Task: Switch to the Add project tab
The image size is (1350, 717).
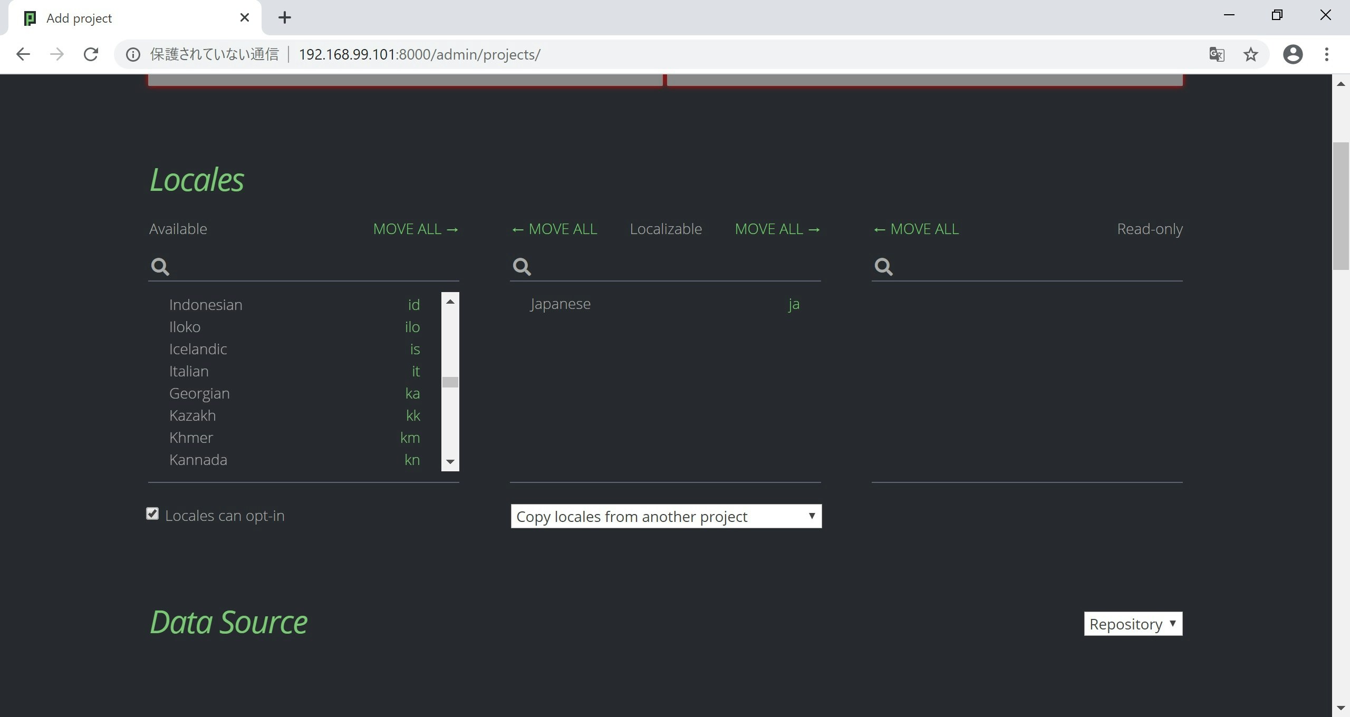Action: [79, 18]
